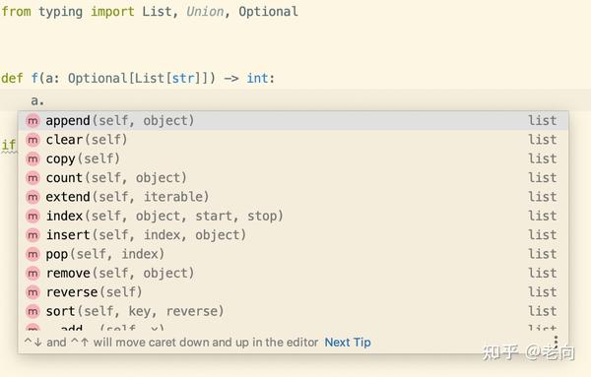Viewport: 591px width, 377px height.
Task: Click the Optional import in typing line
Action: click(268, 12)
